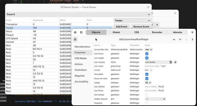Toggle the can-target checkbox
197x106 pixels.
147,58
